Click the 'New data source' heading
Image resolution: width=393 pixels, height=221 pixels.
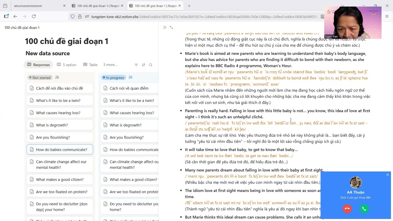click(48, 53)
